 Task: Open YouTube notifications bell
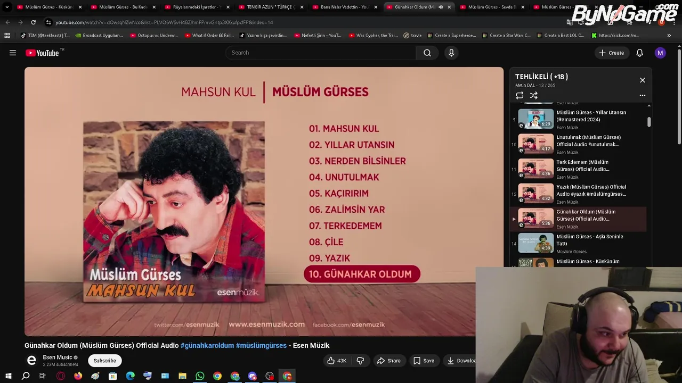(639, 53)
